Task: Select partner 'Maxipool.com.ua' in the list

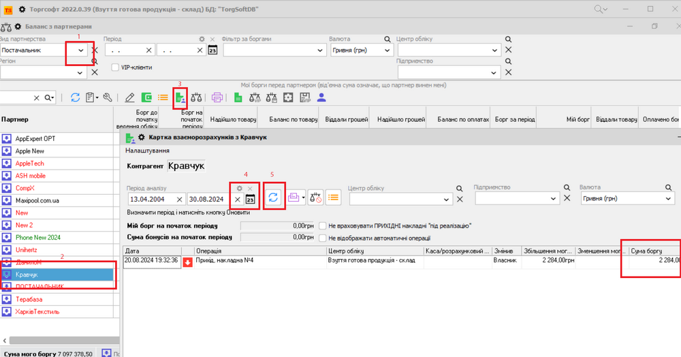Action: [39, 200]
